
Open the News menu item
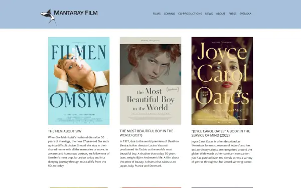(209, 14)
